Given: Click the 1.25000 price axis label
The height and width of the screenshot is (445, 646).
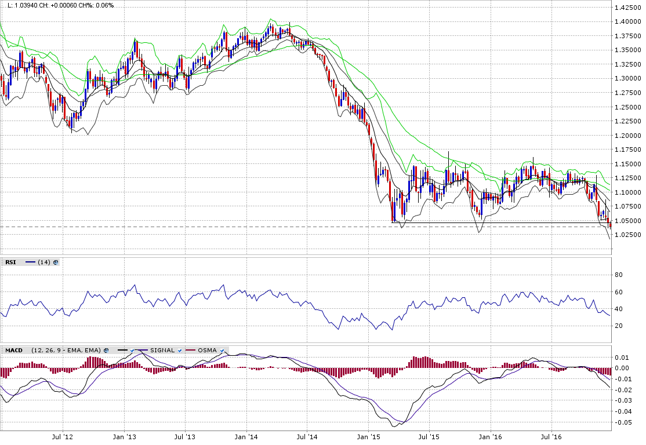Looking at the screenshot, I should 627,107.
